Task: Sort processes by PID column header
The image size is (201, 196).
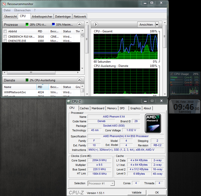Action: tap(42, 31)
